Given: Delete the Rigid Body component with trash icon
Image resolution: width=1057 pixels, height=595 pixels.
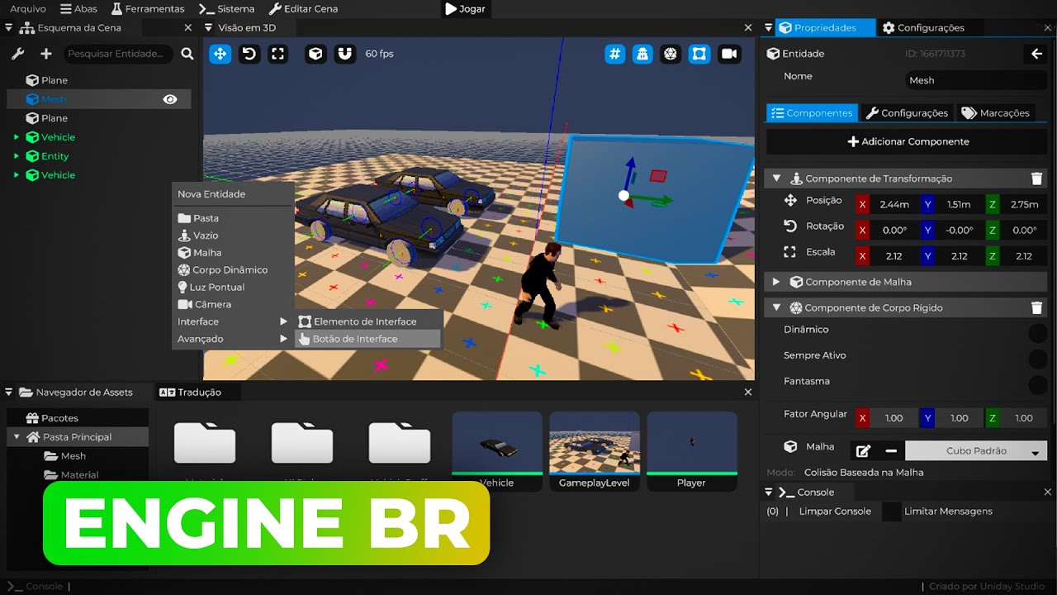Looking at the screenshot, I should tap(1036, 307).
